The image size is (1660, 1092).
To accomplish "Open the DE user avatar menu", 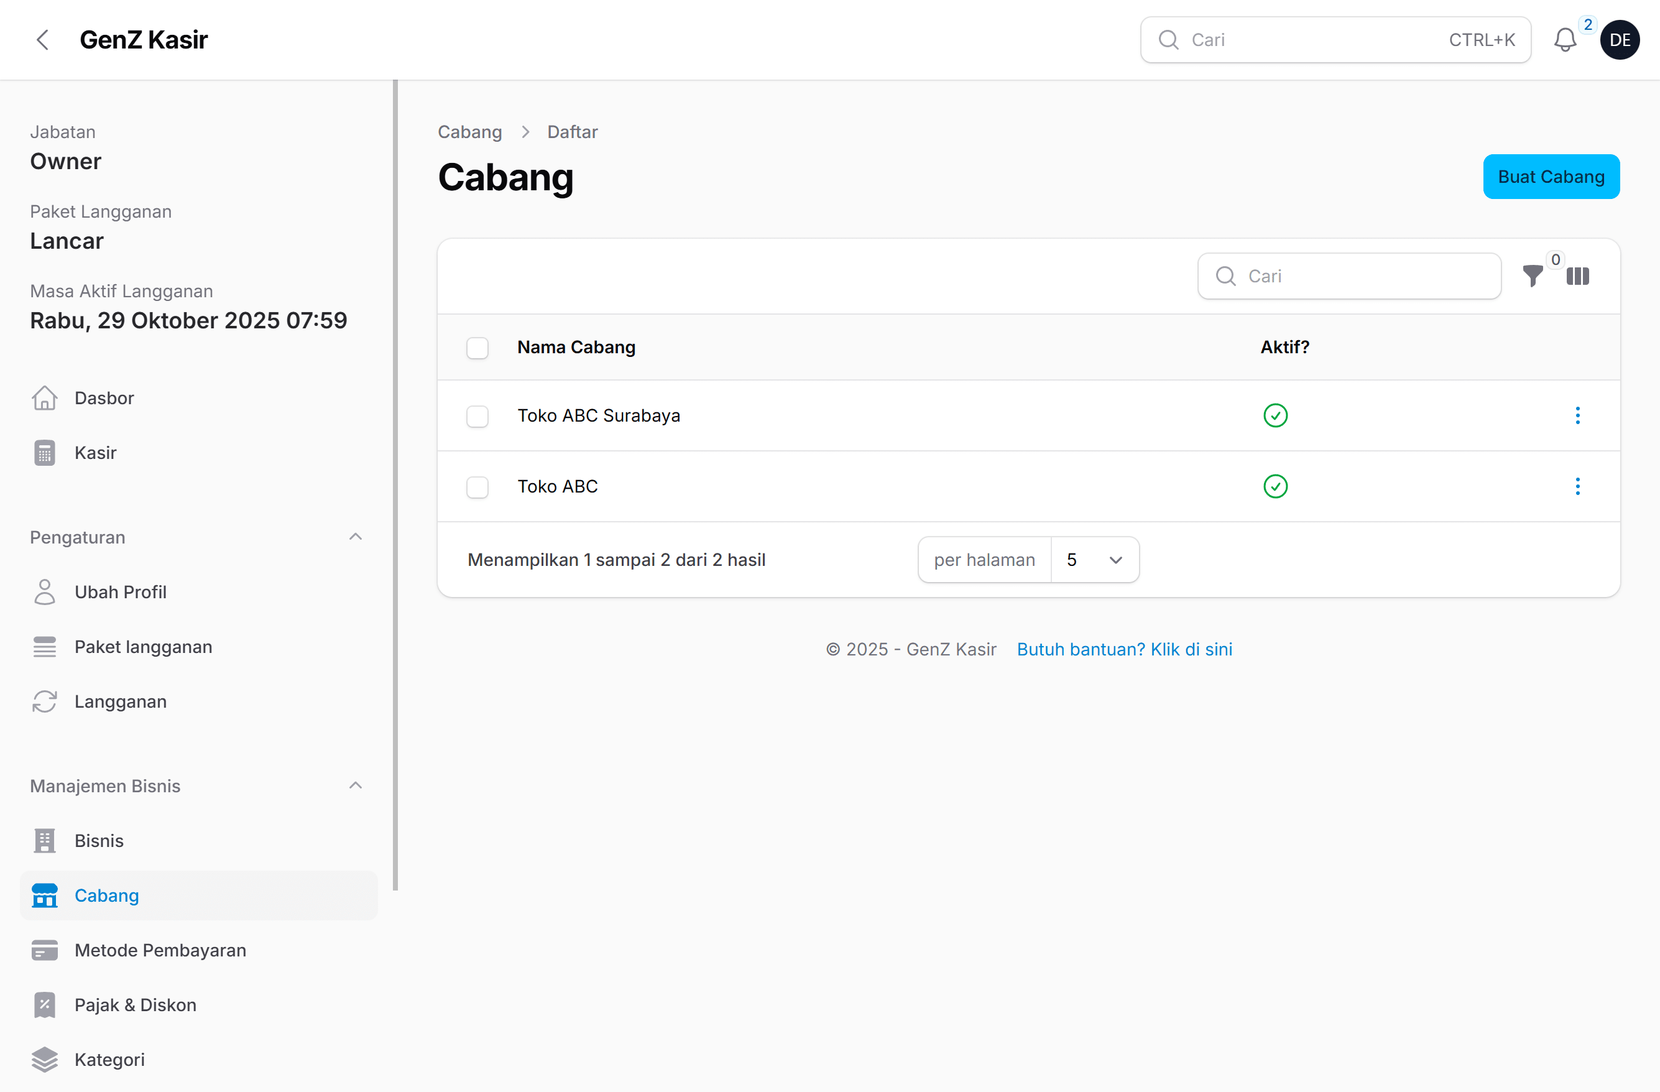I will click(1619, 40).
